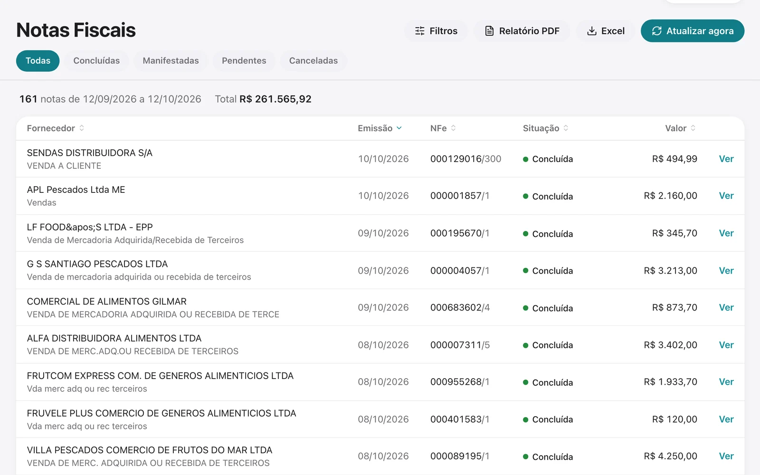Sort by the NFe column arrows

(453, 128)
